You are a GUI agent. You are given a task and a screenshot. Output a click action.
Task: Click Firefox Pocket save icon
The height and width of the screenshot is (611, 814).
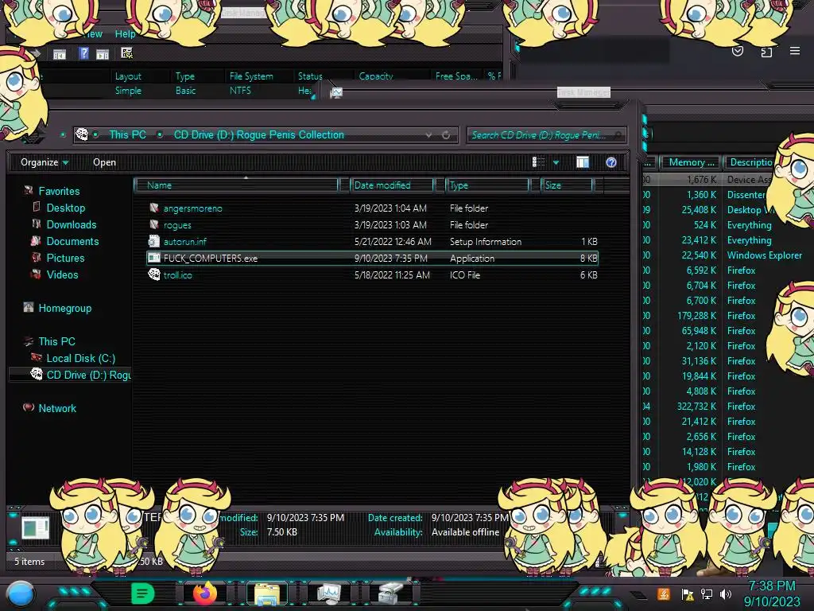(x=738, y=51)
